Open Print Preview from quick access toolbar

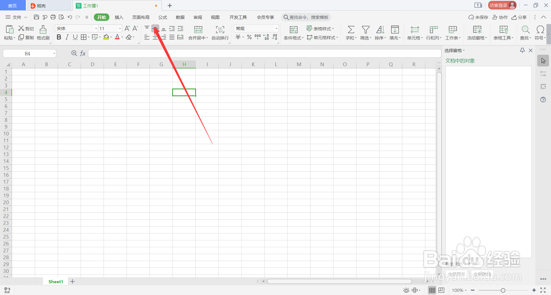pos(61,17)
